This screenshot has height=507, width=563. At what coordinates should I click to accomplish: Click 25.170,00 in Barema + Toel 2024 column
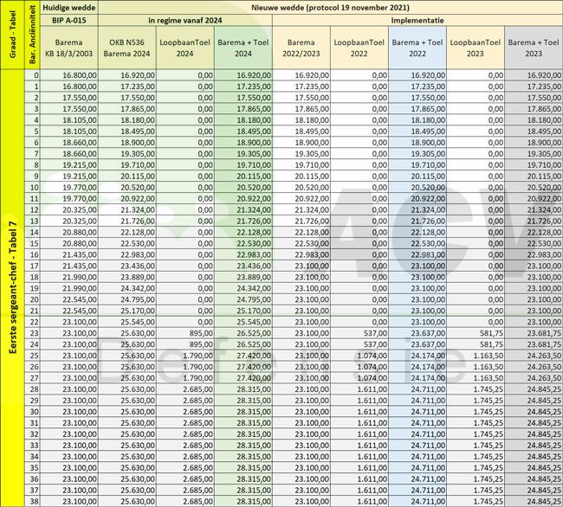point(243,311)
